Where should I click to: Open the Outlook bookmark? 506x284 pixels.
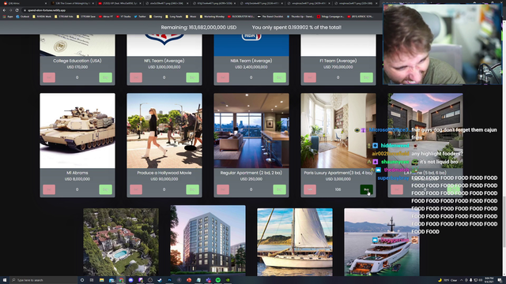pyautogui.click(x=23, y=17)
